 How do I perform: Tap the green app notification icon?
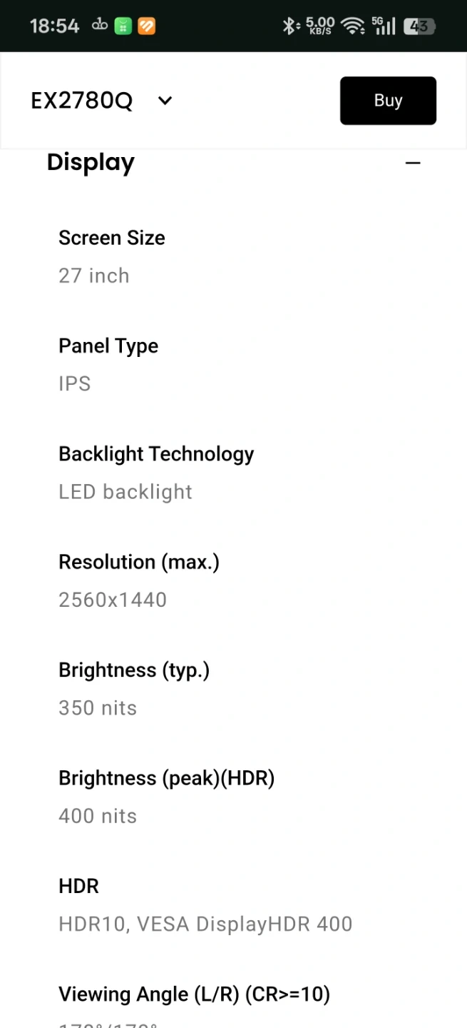click(x=123, y=26)
